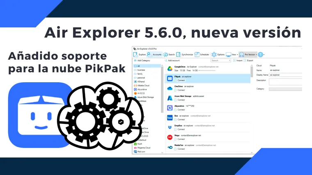Connect the Box account
The image size is (312, 175).
(x=180, y=119)
